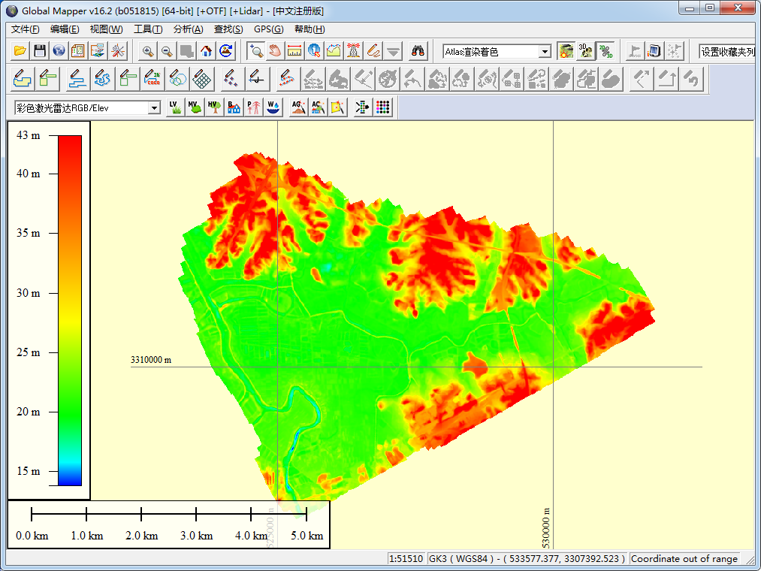Auto-classify ground points AG icon

tap(298, 107)
